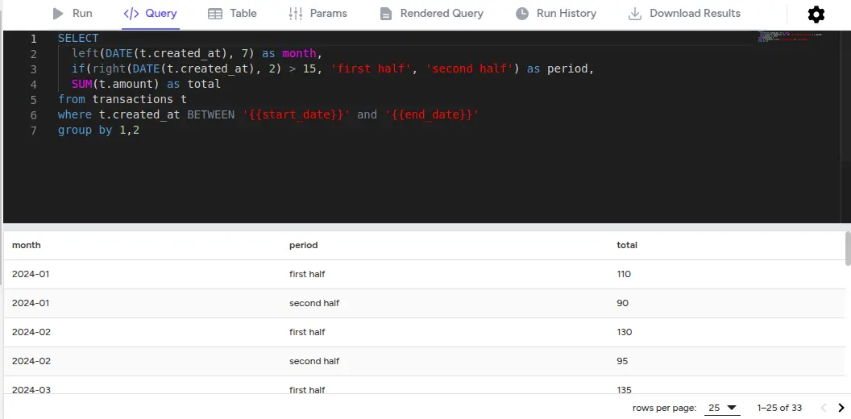Open the rows per page dropdown
Viewport: 851px width, 419px height.
coord(722,408)
